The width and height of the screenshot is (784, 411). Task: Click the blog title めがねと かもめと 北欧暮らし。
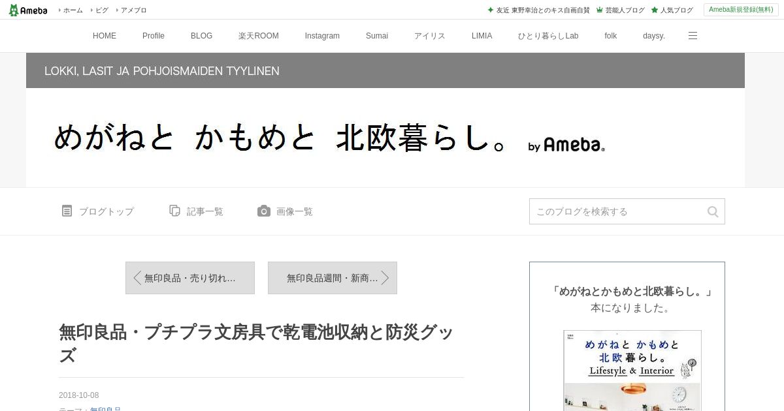pyautogui.click(x=280, y=138)
